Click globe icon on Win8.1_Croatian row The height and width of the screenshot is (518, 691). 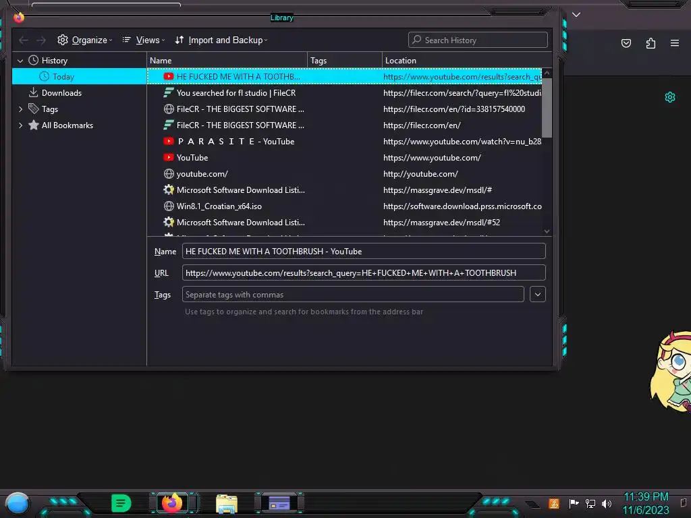(168, 206)
